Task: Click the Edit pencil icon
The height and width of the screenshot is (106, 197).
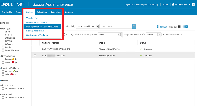Action: [64, 34]
